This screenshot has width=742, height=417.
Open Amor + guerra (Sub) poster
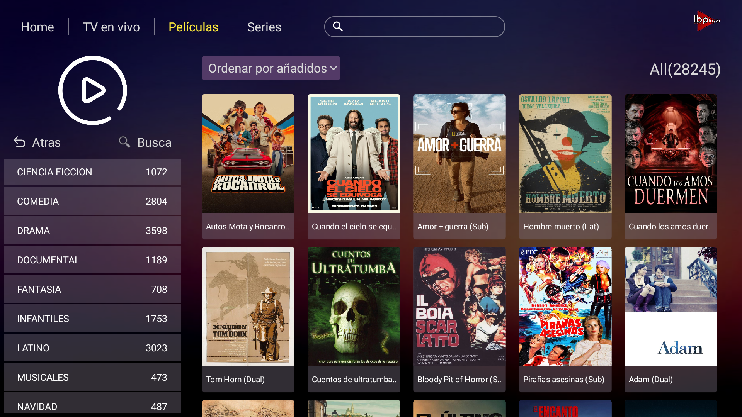tap(459, 154)
